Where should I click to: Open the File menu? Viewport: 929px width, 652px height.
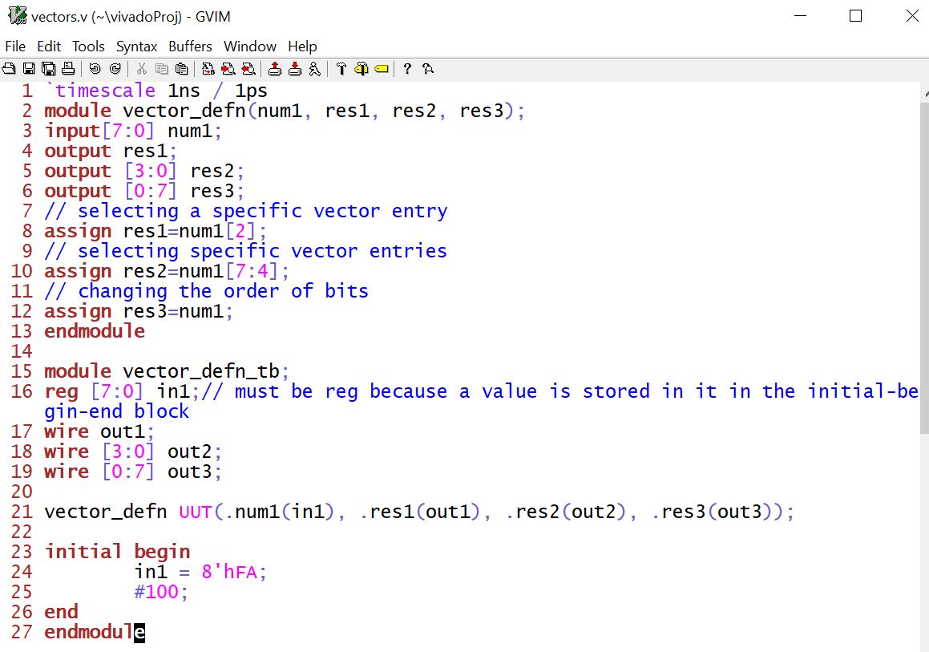coord(15,47)
